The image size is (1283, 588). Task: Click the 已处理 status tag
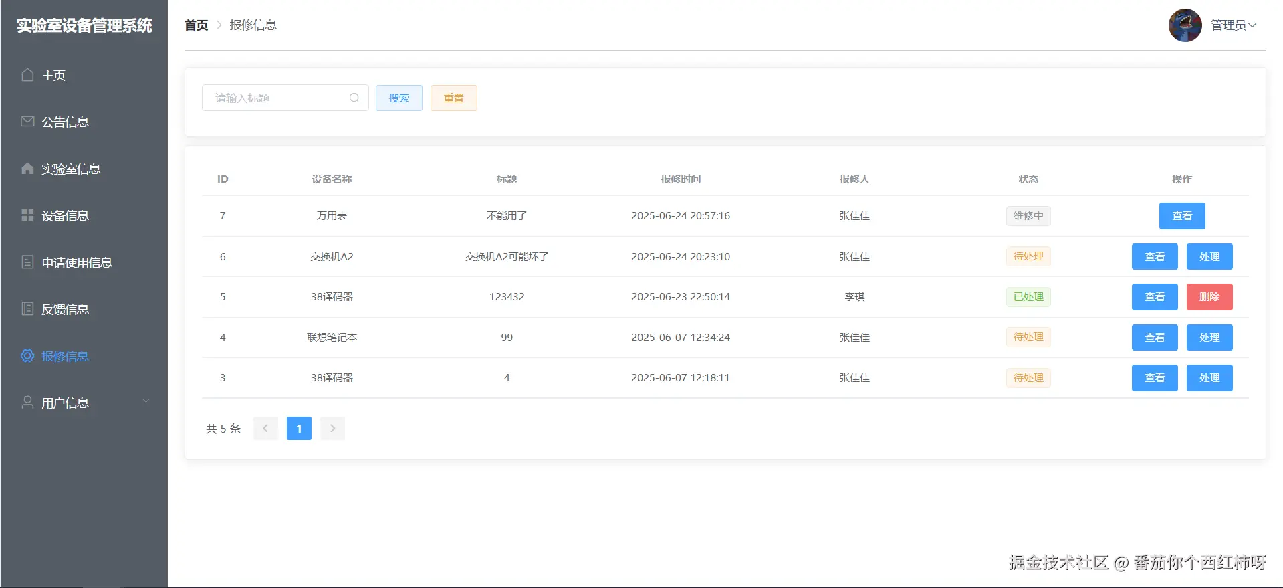pyautogui.click(x=1028, y=297)
